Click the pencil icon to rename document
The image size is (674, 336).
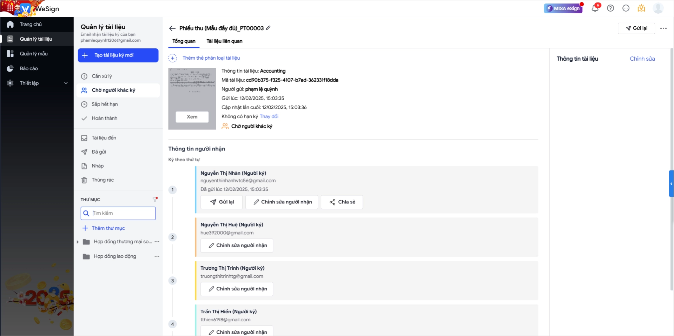[268, 28]
